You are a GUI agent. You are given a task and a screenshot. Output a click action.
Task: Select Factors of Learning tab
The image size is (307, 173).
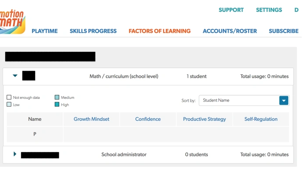(160, 31)
